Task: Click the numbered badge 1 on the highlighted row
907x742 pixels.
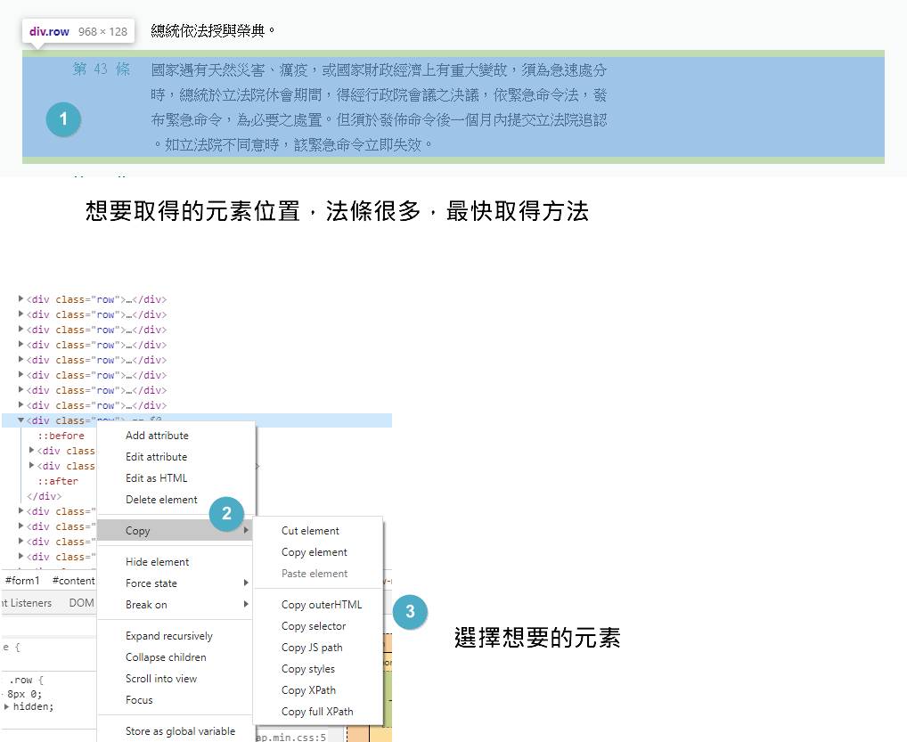Action: click(63, 120)
